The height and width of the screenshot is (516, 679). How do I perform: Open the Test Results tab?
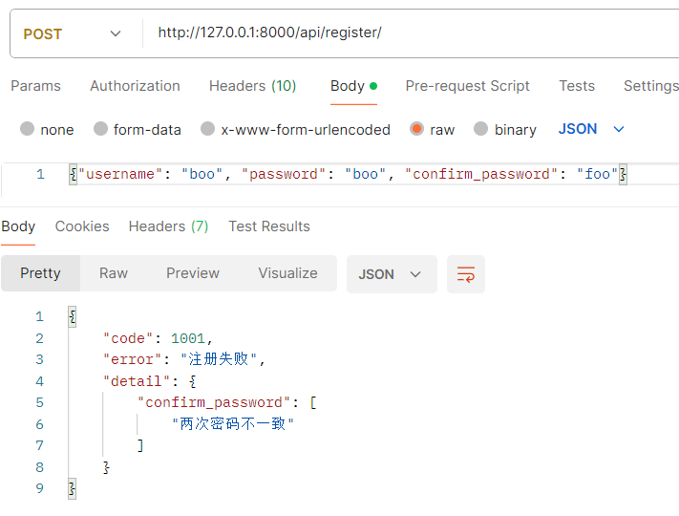pyautogui.click(x=269, y=226)
